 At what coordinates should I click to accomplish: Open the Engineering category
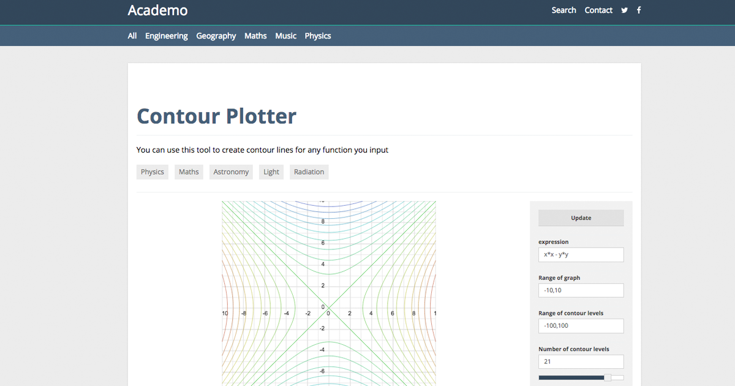coord(166,36)
